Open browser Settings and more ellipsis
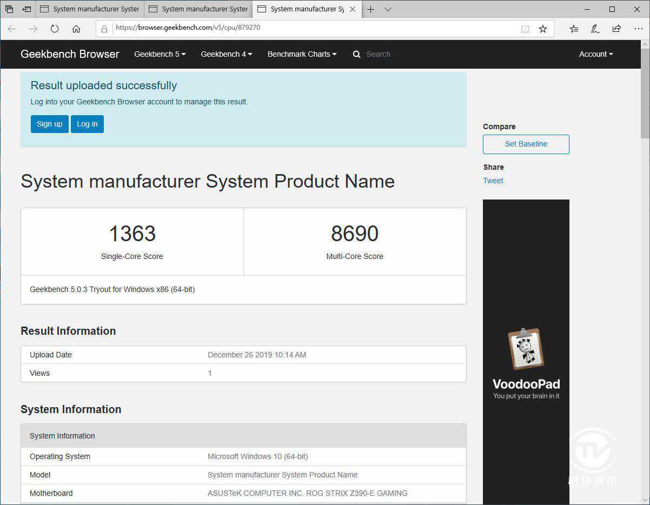The height and width of the screenshot is (505, 650). pos(638,29)
